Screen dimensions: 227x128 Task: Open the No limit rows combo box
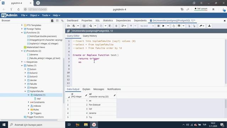[147, 26]
